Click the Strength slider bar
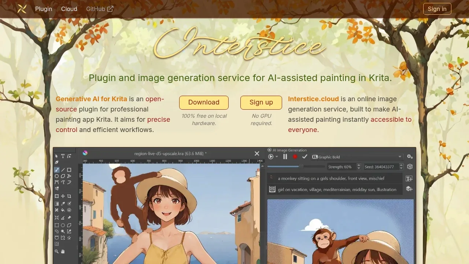 click(296, 166)
